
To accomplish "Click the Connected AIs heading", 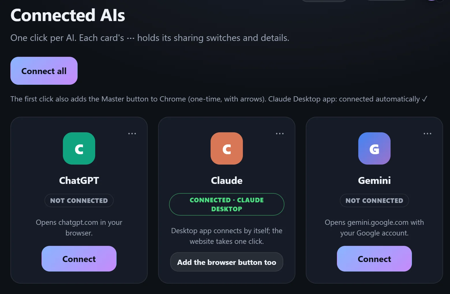I will (68, 15).
